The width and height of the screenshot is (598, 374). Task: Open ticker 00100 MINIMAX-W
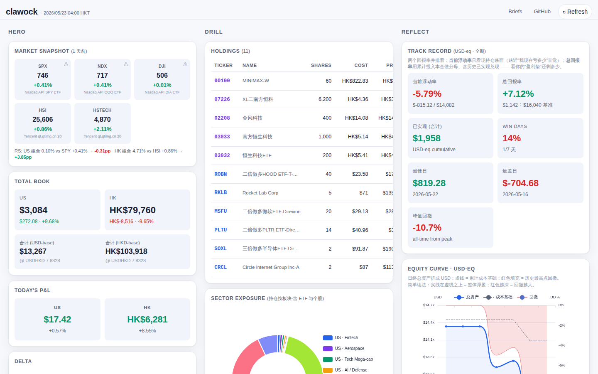tap(222, 81)
